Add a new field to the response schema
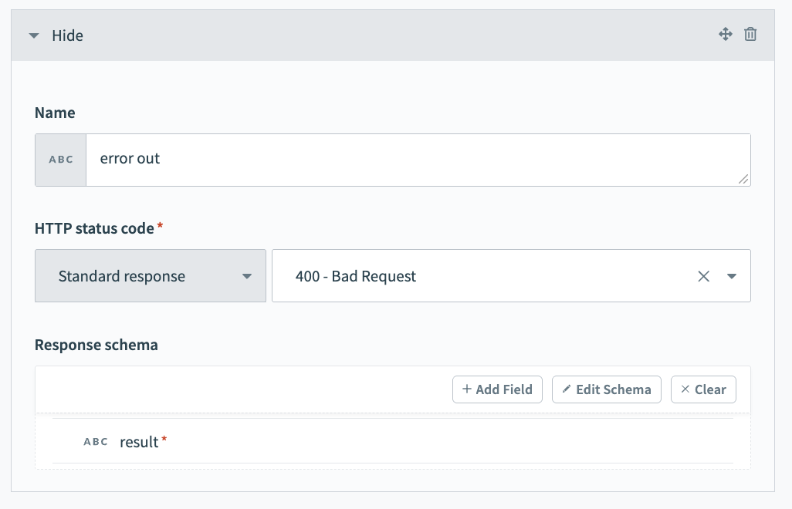 click(497, 389)
